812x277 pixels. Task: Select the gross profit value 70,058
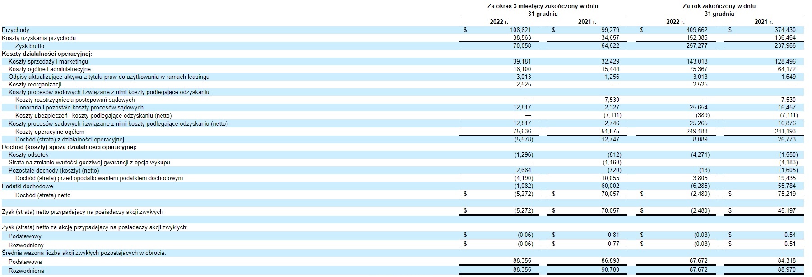522,46
